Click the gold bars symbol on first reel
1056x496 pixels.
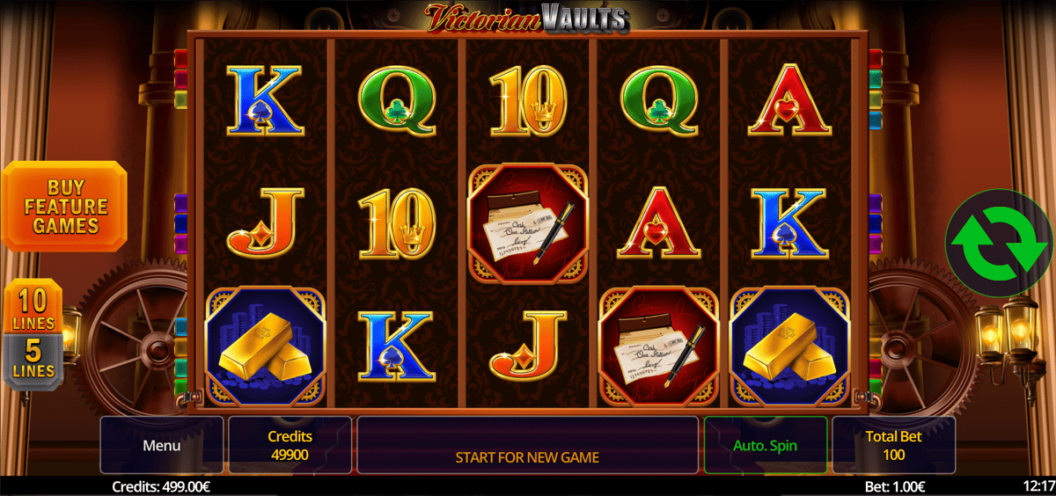266,346
